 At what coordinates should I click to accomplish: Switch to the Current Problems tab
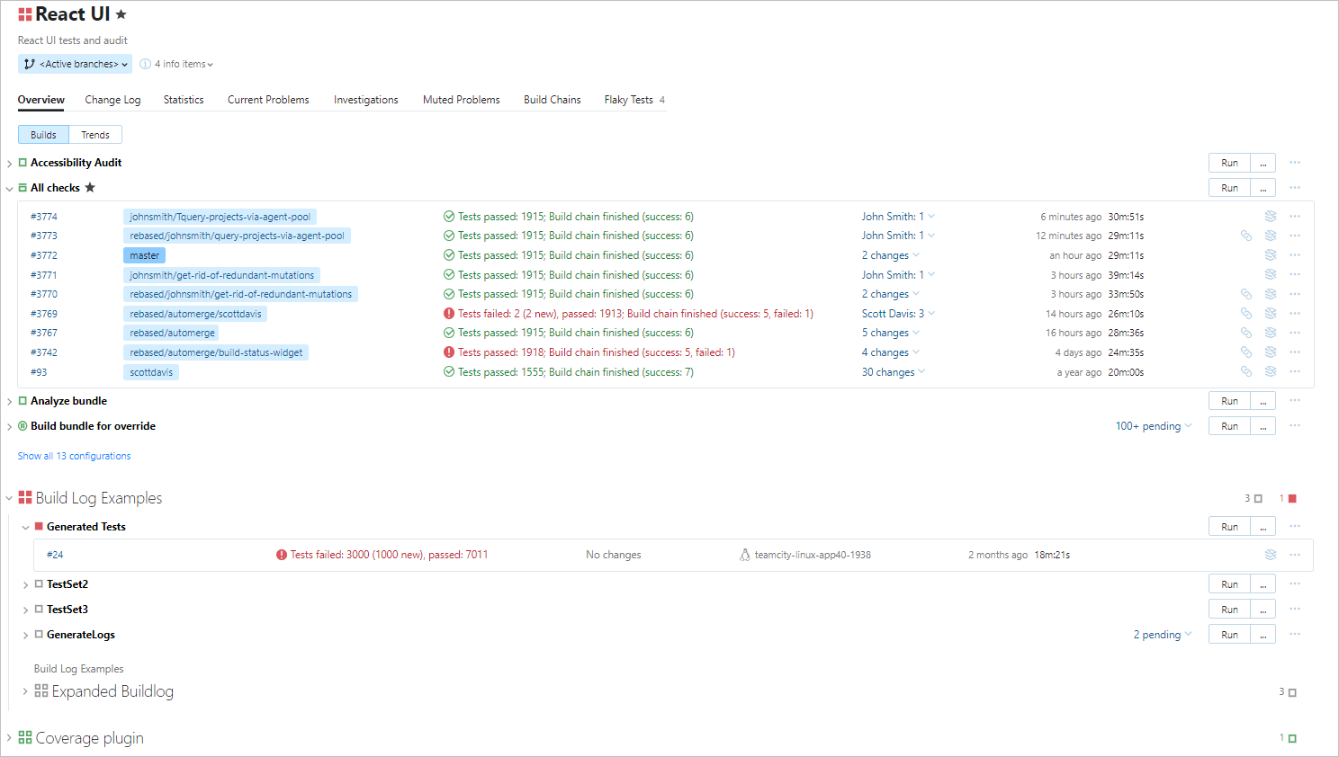268,100
